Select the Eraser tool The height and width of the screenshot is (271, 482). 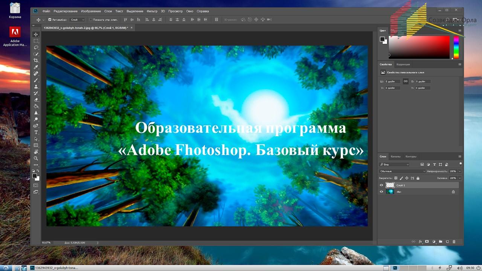pyautogui.click(x=36, y=100)
